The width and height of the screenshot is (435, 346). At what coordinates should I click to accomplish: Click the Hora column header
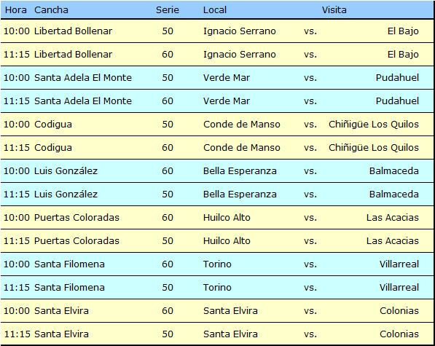tap(16, 10)
